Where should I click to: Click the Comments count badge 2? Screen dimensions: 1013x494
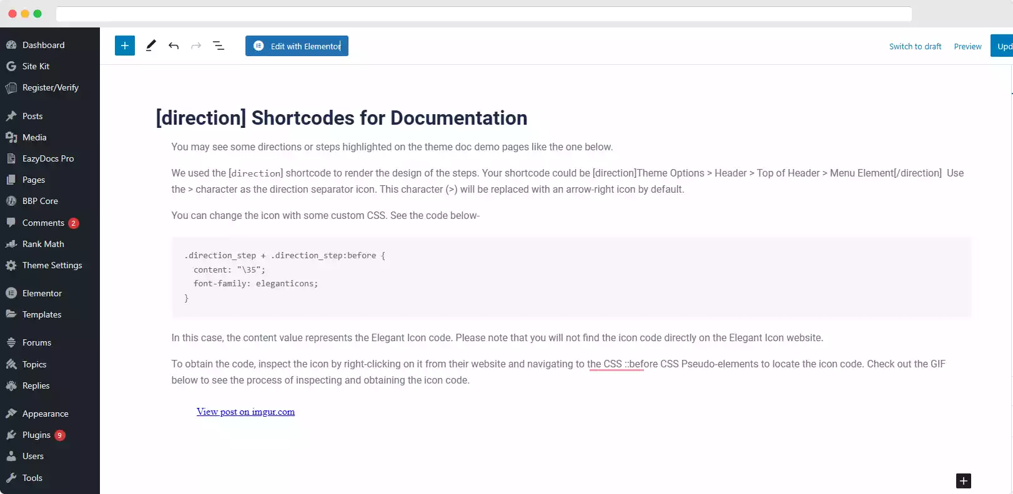tap(74, 223)
